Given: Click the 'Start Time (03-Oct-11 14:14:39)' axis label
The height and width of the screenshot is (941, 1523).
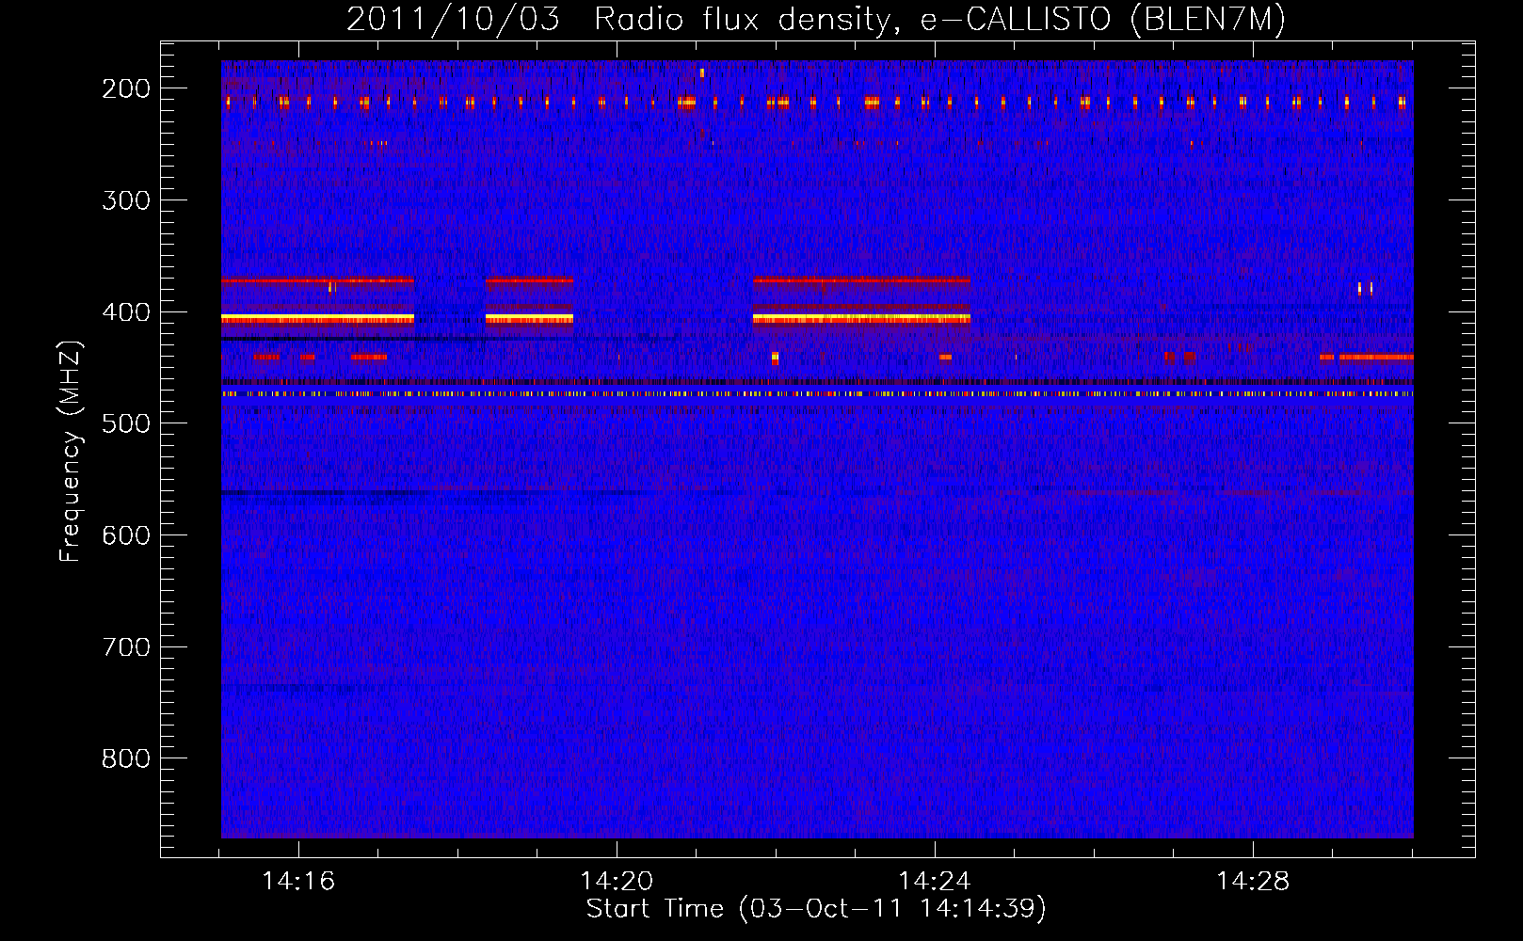Looking at the screenshot, I should [x=816, y=909].
